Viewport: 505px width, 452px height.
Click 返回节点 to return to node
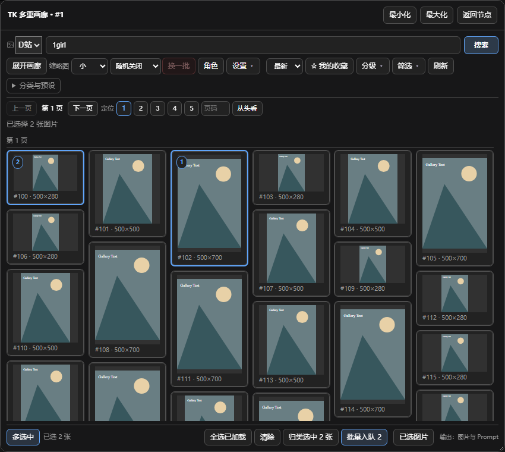[477, 15]
